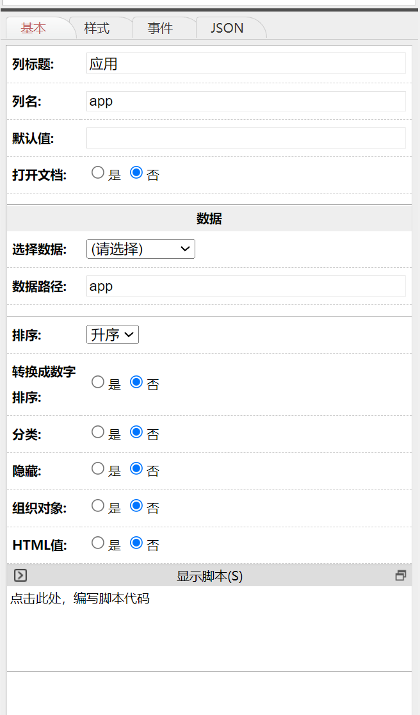Click the script editor maximize icon
Screen dimensions: 420x715
click(x=401, y=575)
